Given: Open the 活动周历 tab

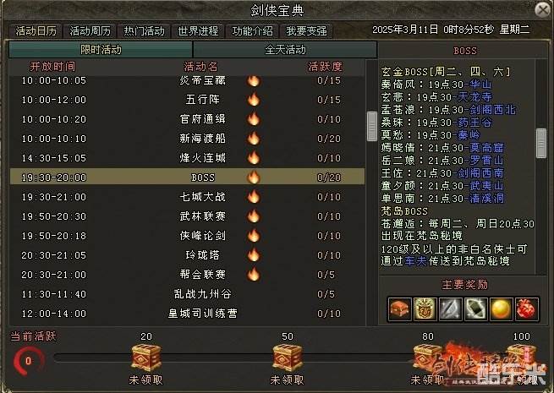Looking at the screenshot, I should click(x=91, y=31).
